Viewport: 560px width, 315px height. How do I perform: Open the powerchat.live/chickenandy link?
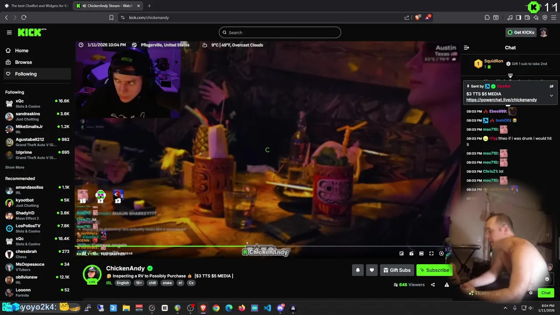click(501, 100)
